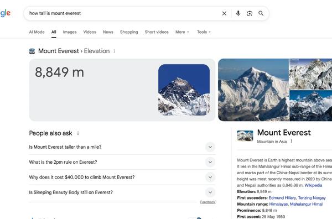Image resolution: width=332 pixels, height=219 pixels.
Task: Click the 'Mountain in Asia' subtitle
Action: (272, 142)
